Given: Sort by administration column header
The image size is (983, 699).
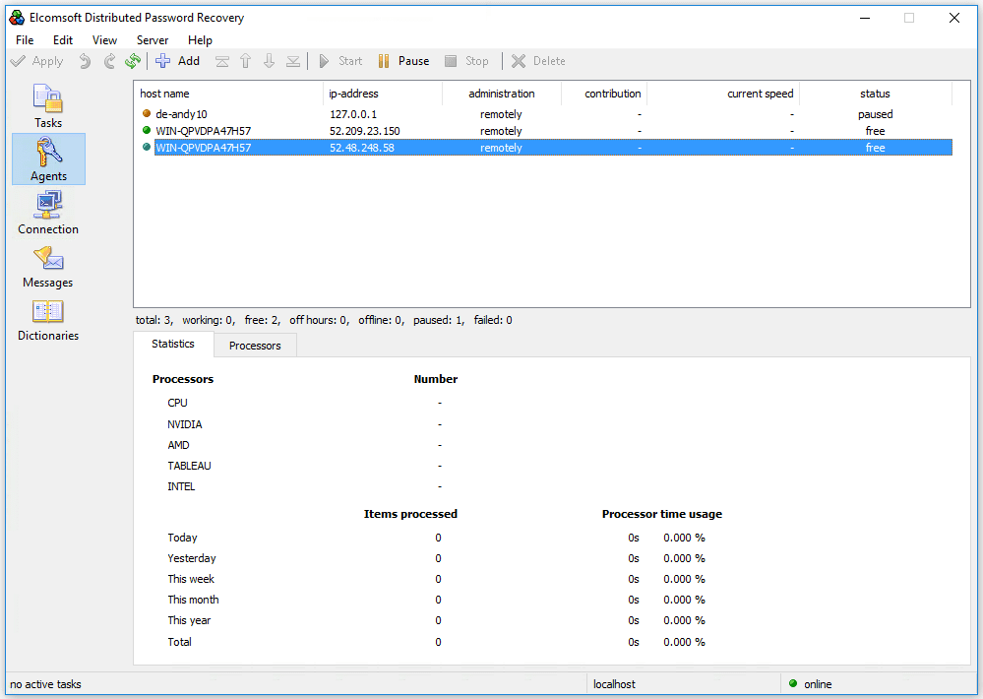Looking at the screenshot, I should [502, 94].
